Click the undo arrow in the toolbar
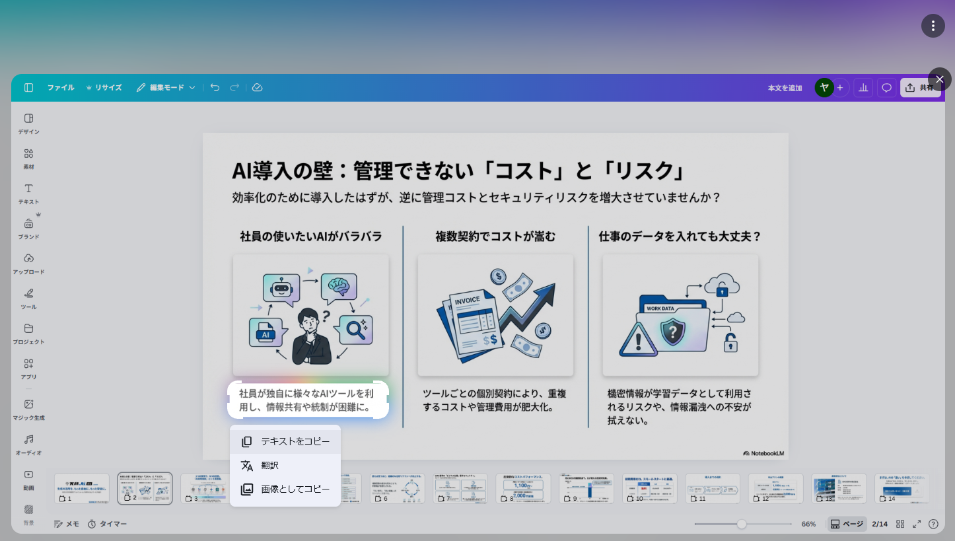Screen dimensions: 955x541 215,87
